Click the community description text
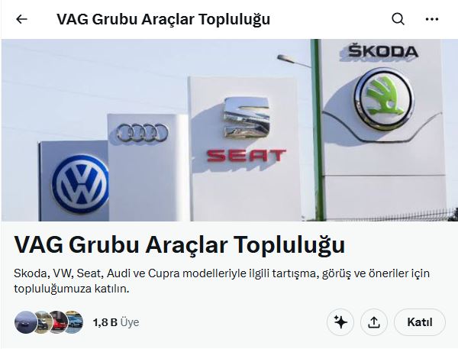The height and width of the screenshot is (349, 458). pyautogui.click(x=221, y=281)
